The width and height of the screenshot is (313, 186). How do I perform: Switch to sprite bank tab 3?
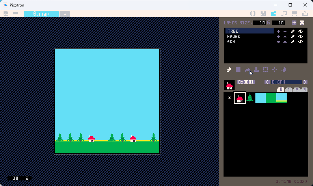[x=304, y=90]
